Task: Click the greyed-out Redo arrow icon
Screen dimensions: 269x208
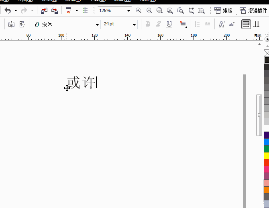Action: (x=24, y=10)
